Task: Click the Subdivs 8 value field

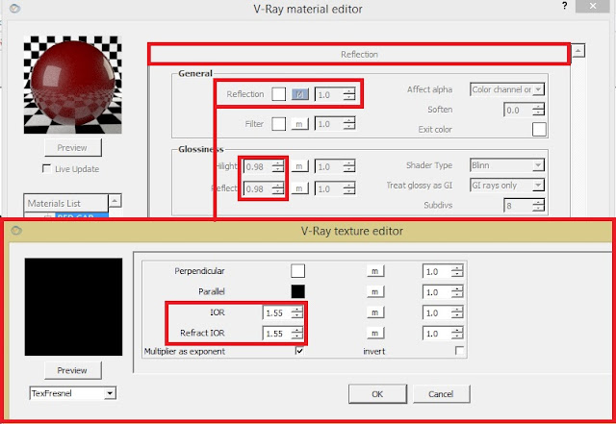Action: [518, 206]
